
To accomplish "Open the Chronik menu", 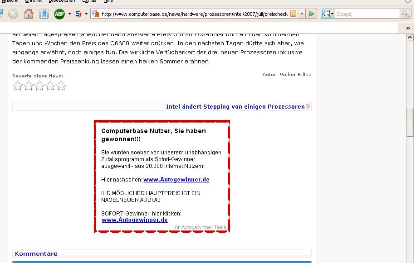I will (34, 1).
